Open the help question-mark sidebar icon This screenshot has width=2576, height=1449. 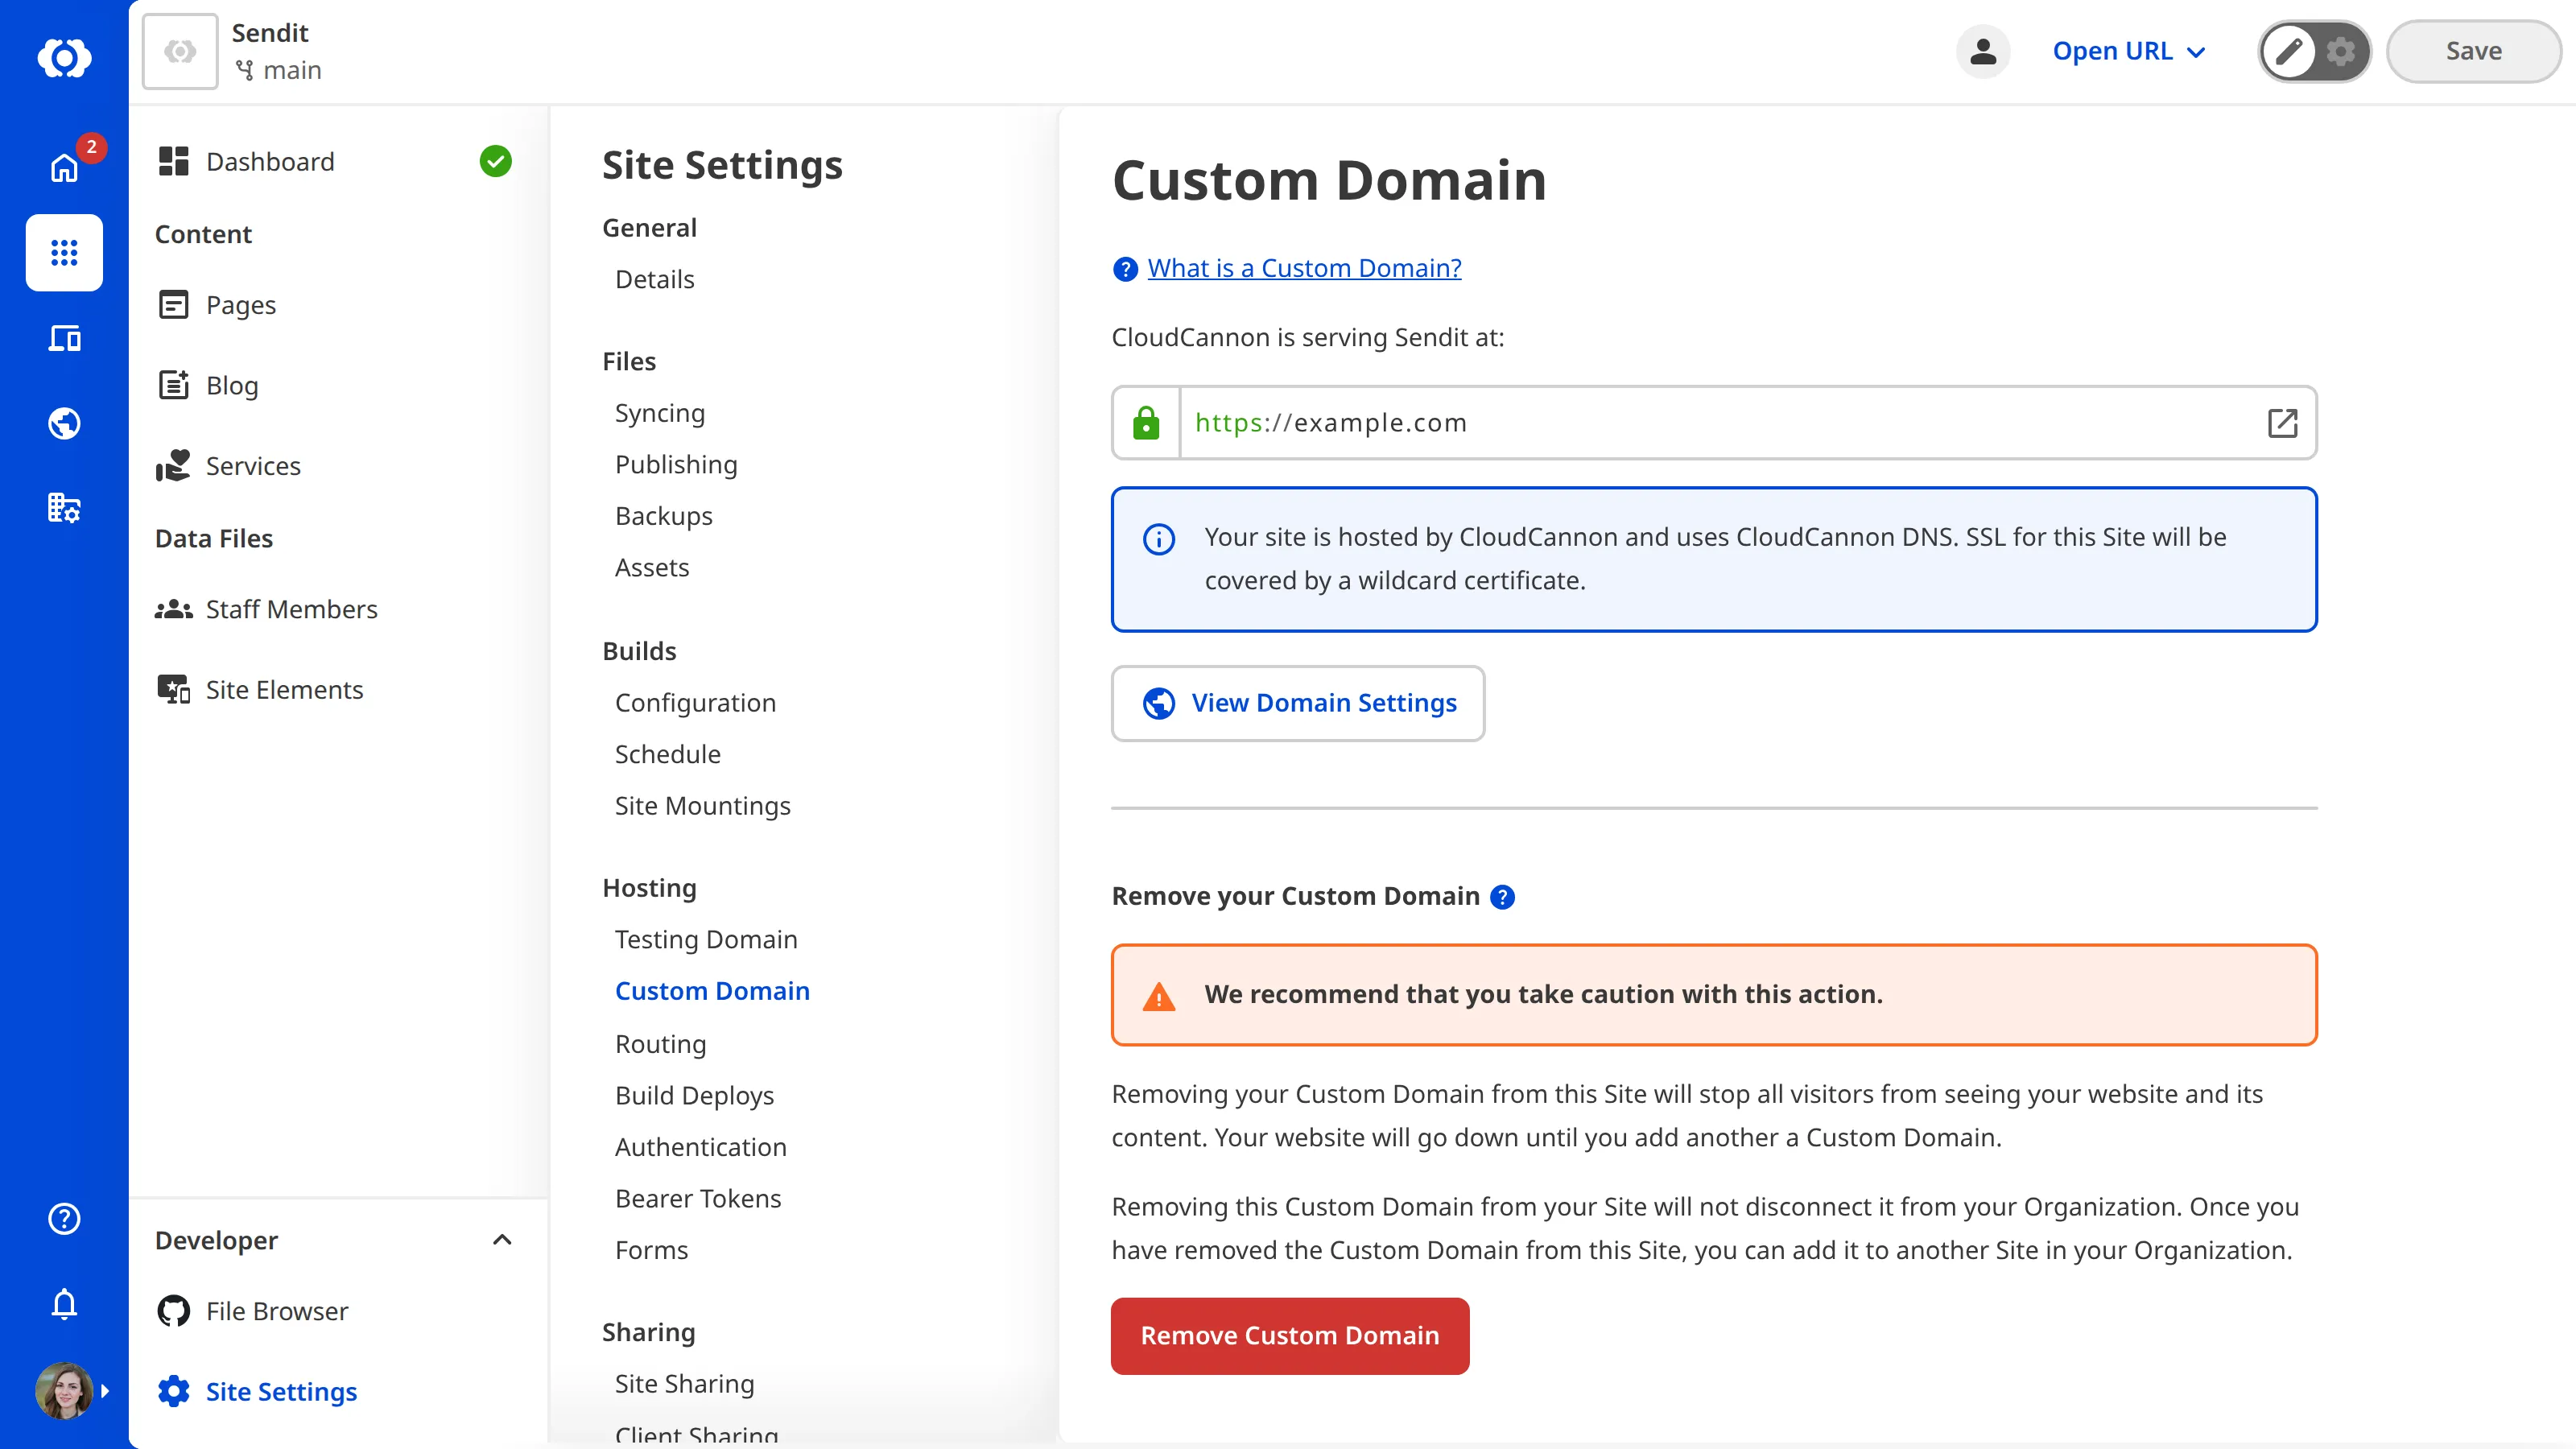(64, 1218)
